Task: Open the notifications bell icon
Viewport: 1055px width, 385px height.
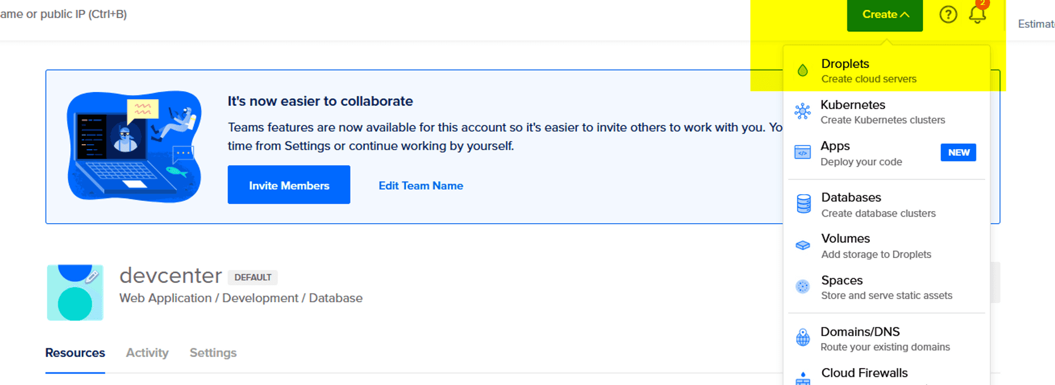Action: [978, 13]
